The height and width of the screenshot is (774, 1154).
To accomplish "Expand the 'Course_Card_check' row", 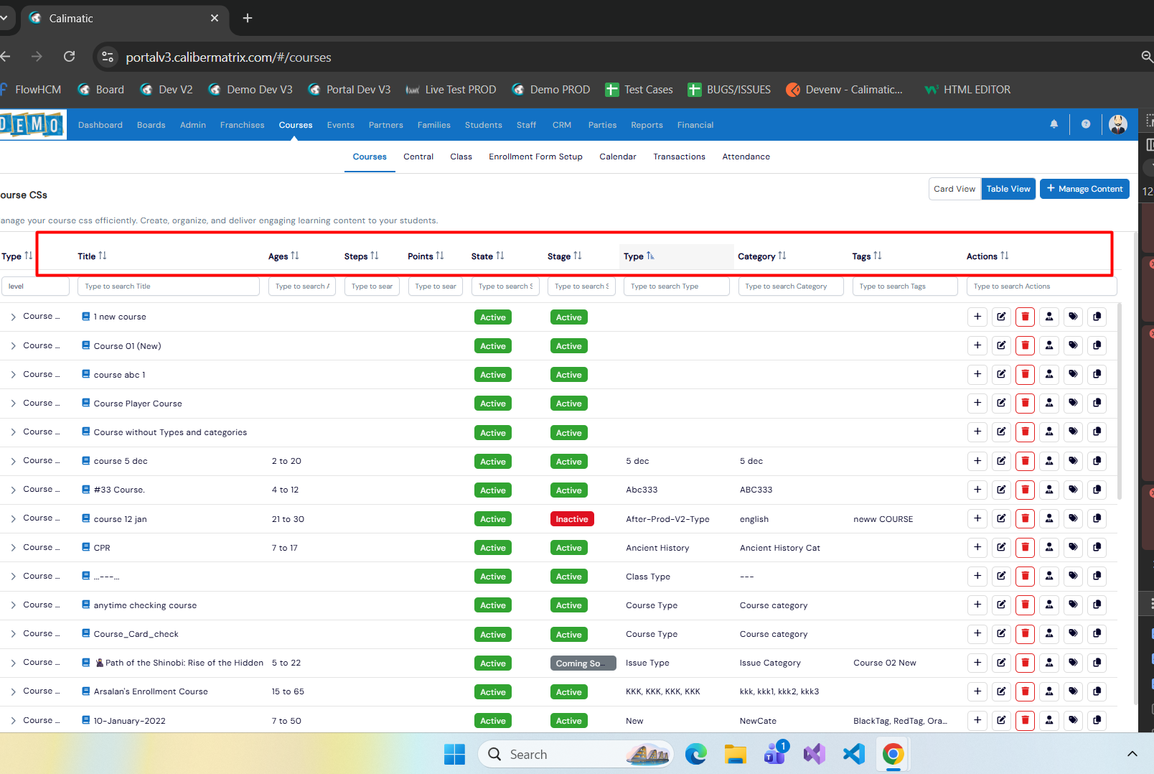I will pos(13,633).
